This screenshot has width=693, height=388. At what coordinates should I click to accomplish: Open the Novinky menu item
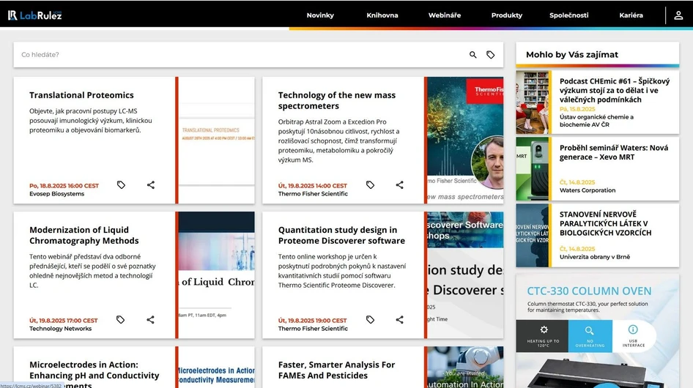(320, 15)
